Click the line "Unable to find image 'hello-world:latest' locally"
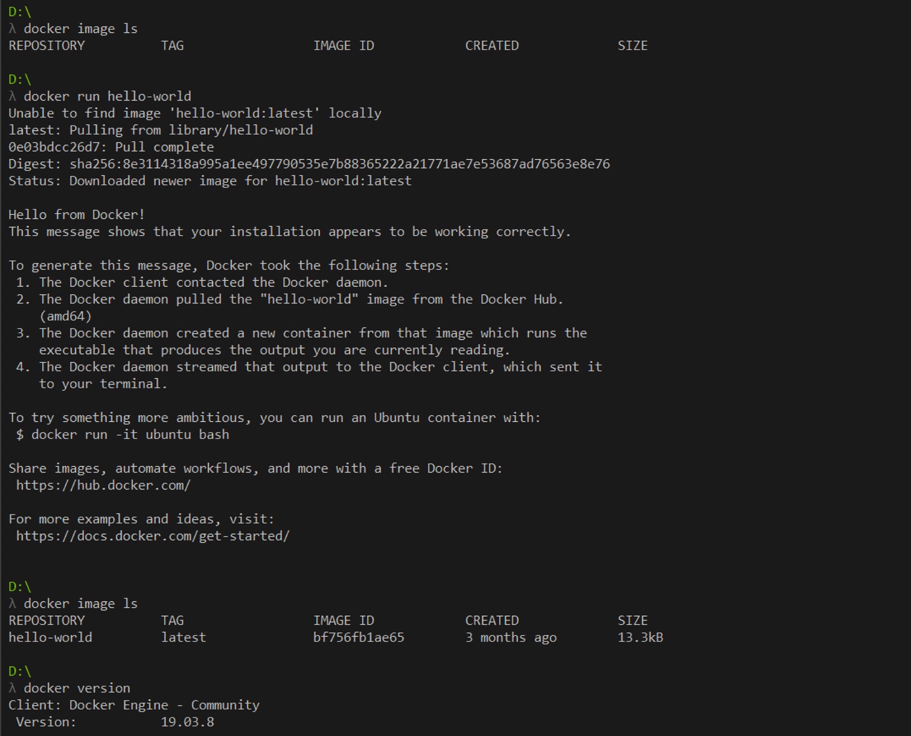 click(x=195, y=113)
